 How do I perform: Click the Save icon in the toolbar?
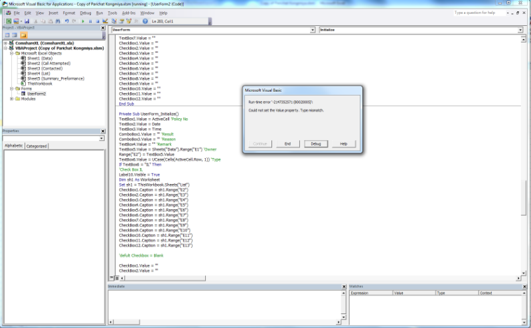pyautogui.click(x=26, y=21)
